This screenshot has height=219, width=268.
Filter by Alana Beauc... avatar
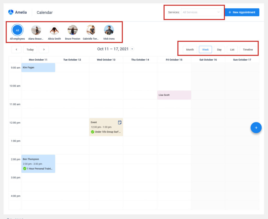point(36,30)
